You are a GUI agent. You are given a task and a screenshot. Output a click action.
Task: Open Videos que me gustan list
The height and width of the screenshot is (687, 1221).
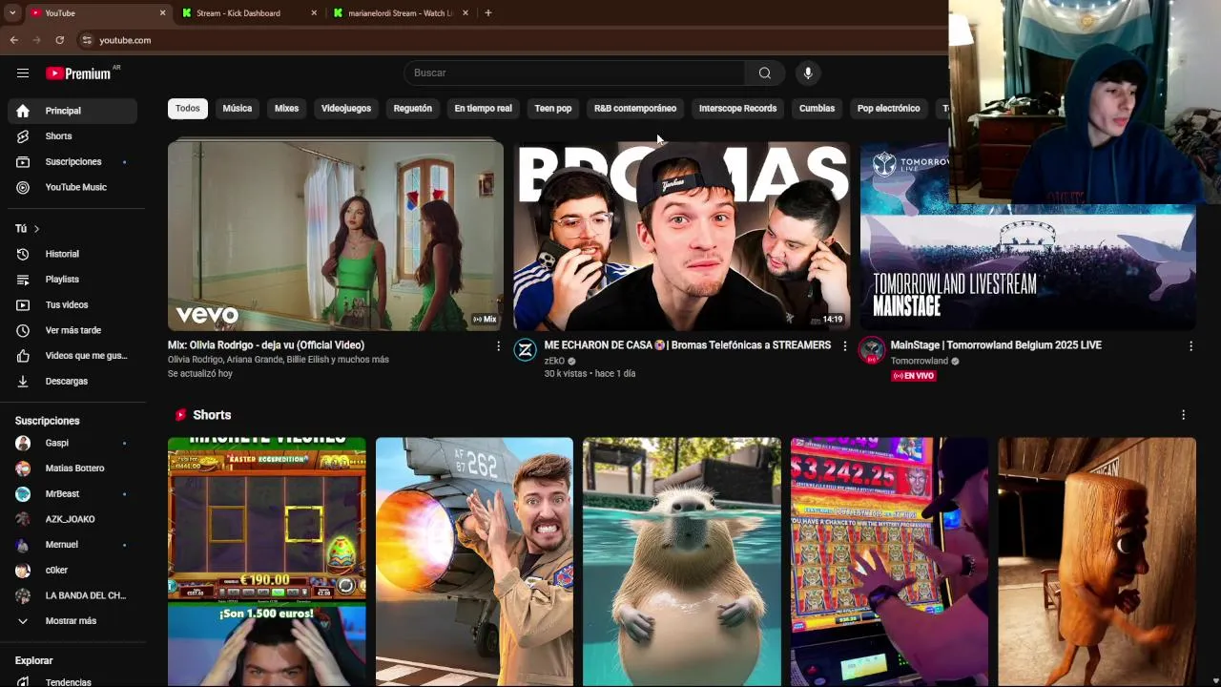[72, 356]
